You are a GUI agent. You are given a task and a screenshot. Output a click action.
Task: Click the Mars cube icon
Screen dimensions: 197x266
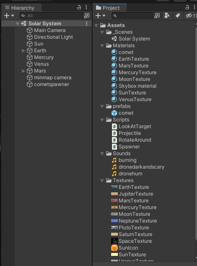[x=29, y=71]
